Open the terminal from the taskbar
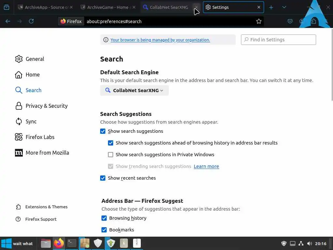Screen dimensions: 333x250 (72, 243)
